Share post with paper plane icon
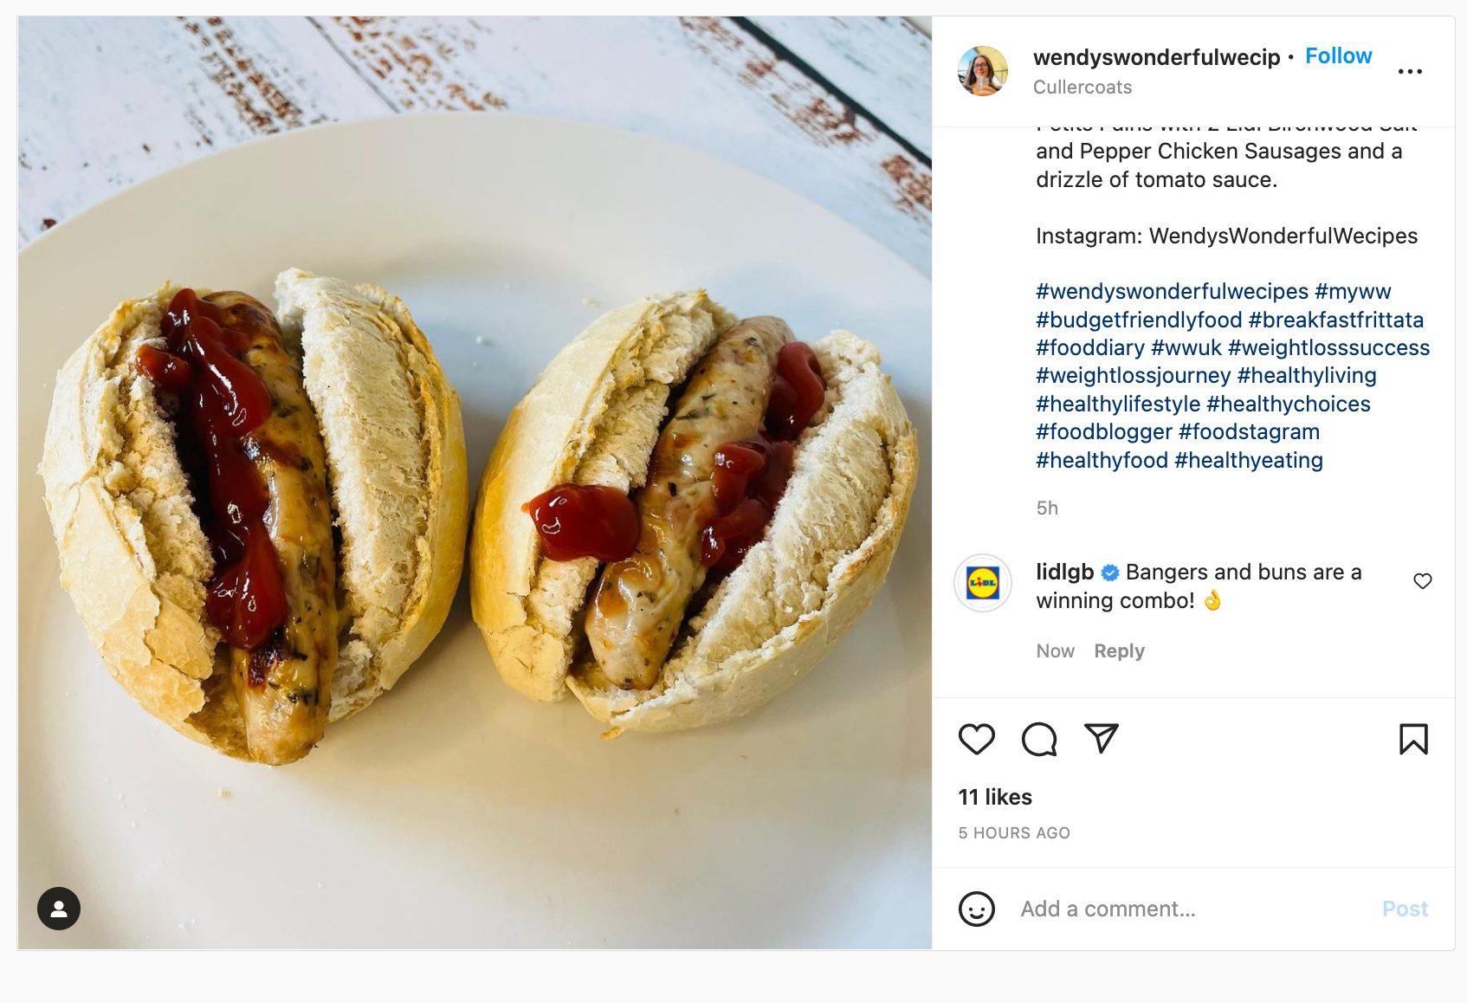1467x1003 pixels. tap(1102, 738)
